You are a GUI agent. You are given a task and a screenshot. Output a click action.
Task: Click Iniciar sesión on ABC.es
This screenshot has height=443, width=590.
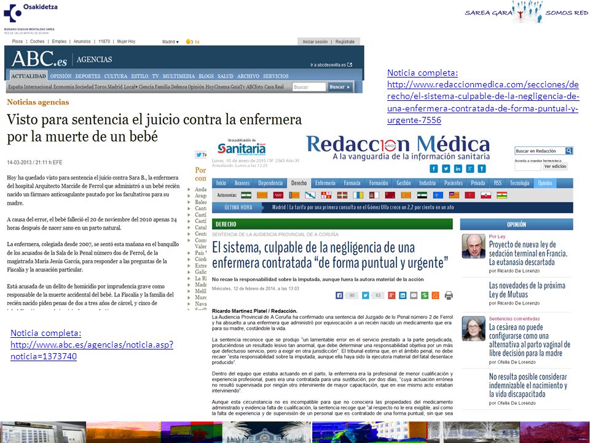(315, 42)
